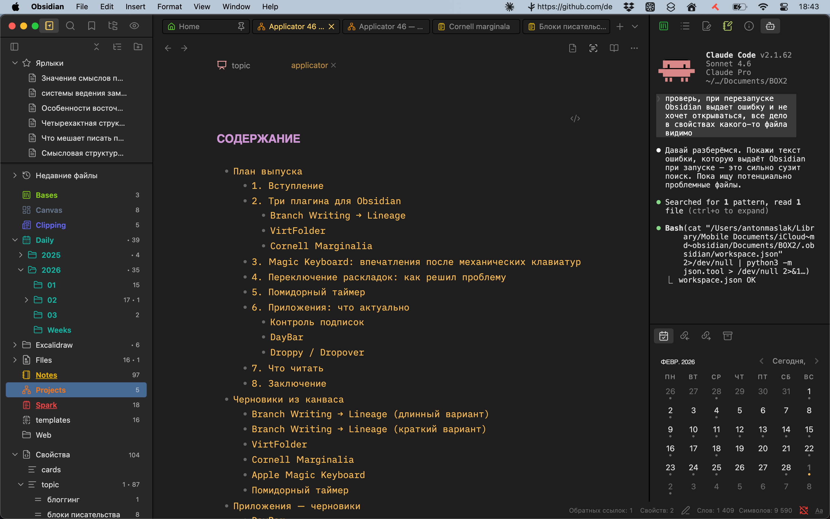The height and width of the screenshot is (519, 830).
Task: Click the Сегодня button in calendar
Action: (788, 361)
